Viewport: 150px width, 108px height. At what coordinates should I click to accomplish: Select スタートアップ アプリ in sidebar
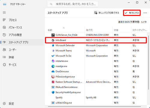pos(22,42)
